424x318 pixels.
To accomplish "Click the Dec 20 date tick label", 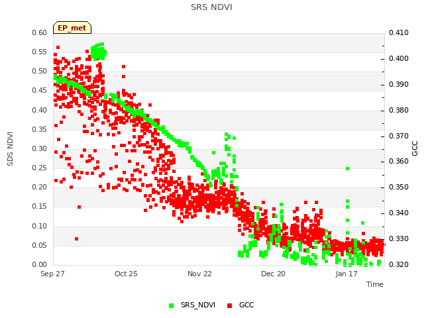I will [273, 274].
